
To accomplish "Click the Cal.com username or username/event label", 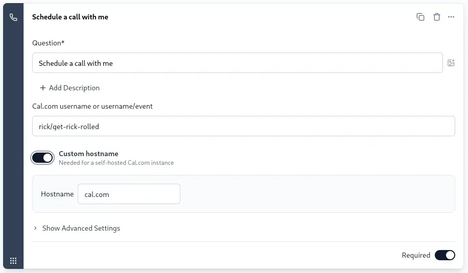I will pos(92,106).
